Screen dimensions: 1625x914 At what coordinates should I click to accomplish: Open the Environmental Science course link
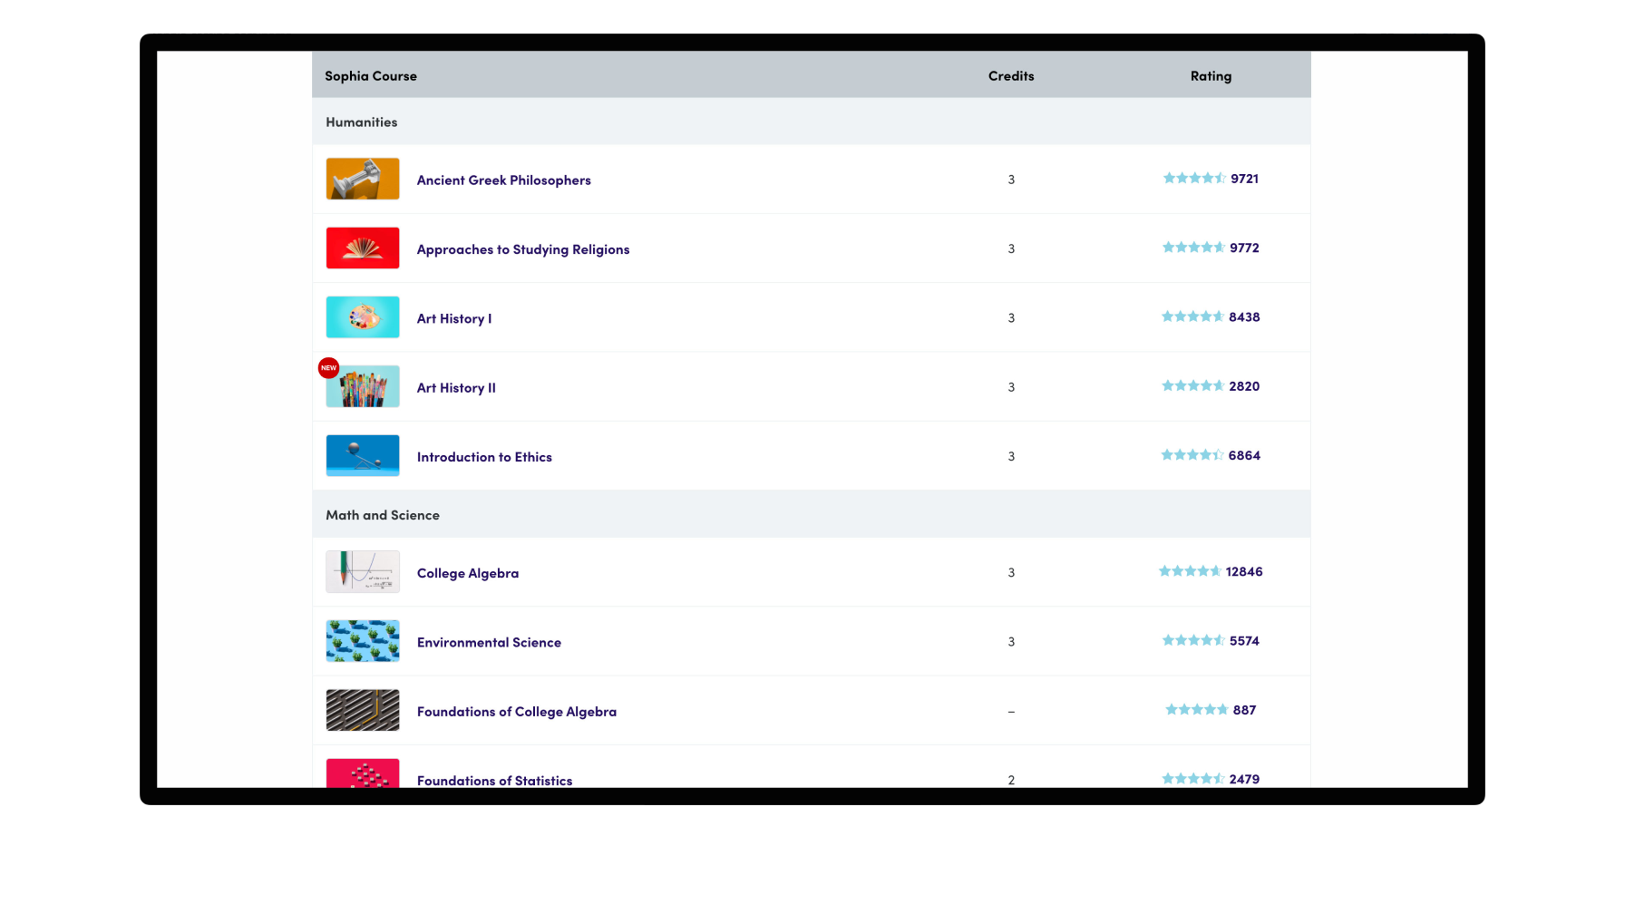(489, 642)
